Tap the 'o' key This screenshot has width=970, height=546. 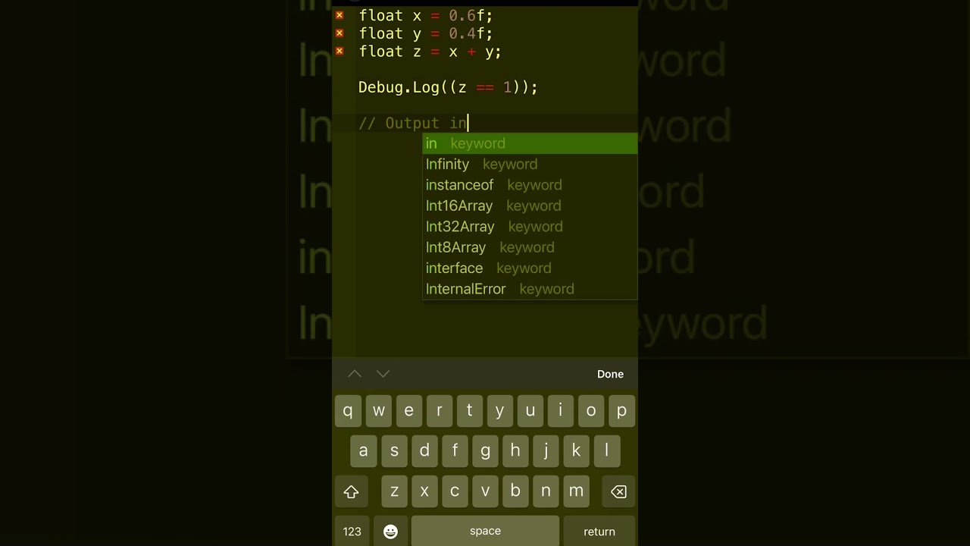tap(591, 410)
